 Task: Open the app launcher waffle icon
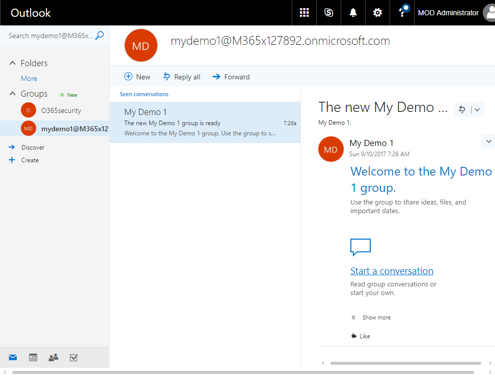pos(304,13)
